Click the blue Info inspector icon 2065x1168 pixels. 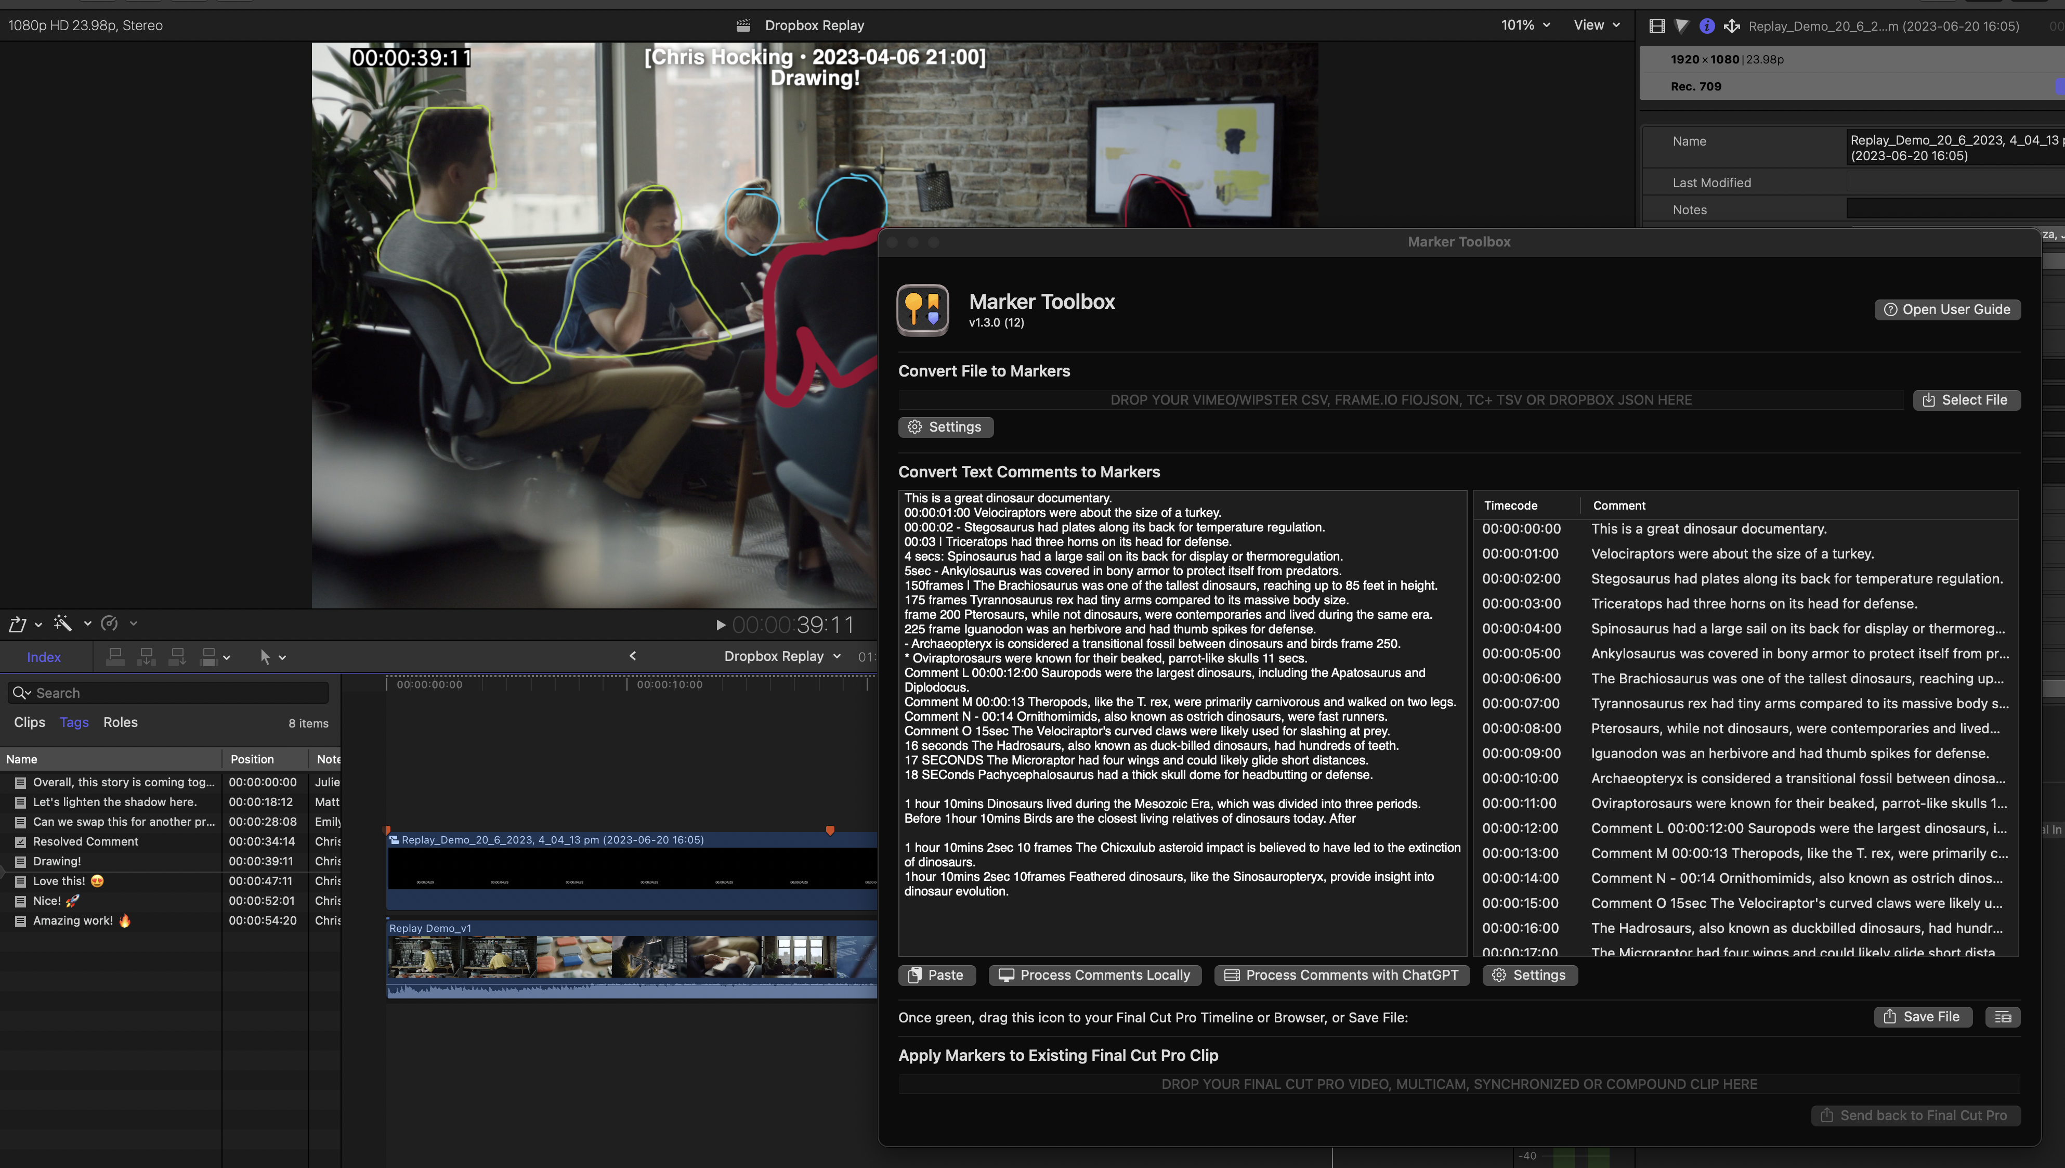pos(1706,25)
